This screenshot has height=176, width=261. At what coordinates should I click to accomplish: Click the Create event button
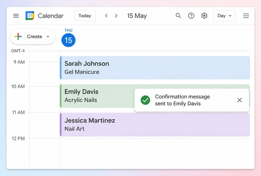pyautogui.click(x=33, y=37)
